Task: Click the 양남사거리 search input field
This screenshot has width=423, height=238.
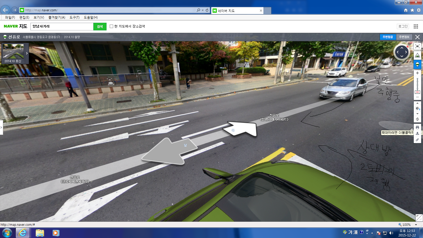Action: [62, 26]
